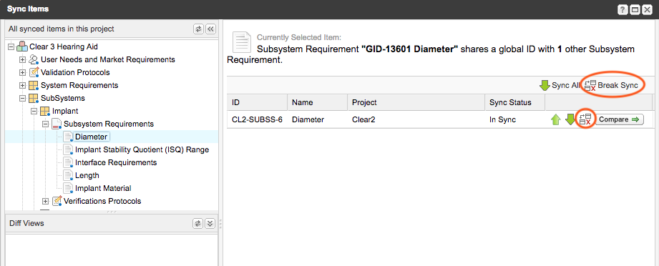The image size is (659, 266).
Task: Collapse the SubSystems tree node
Action: click(23, 99)
